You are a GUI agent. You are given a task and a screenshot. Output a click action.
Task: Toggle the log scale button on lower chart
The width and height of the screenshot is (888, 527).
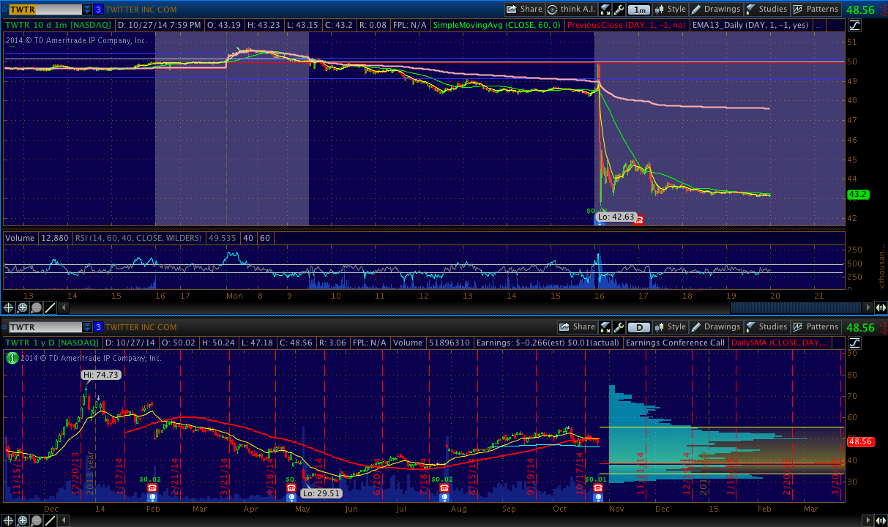point(855,343)
